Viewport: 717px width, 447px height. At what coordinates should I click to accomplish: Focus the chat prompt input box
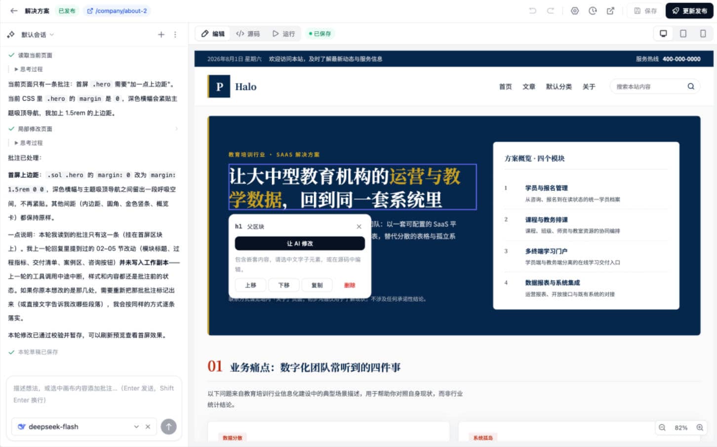tap(94, 395)
